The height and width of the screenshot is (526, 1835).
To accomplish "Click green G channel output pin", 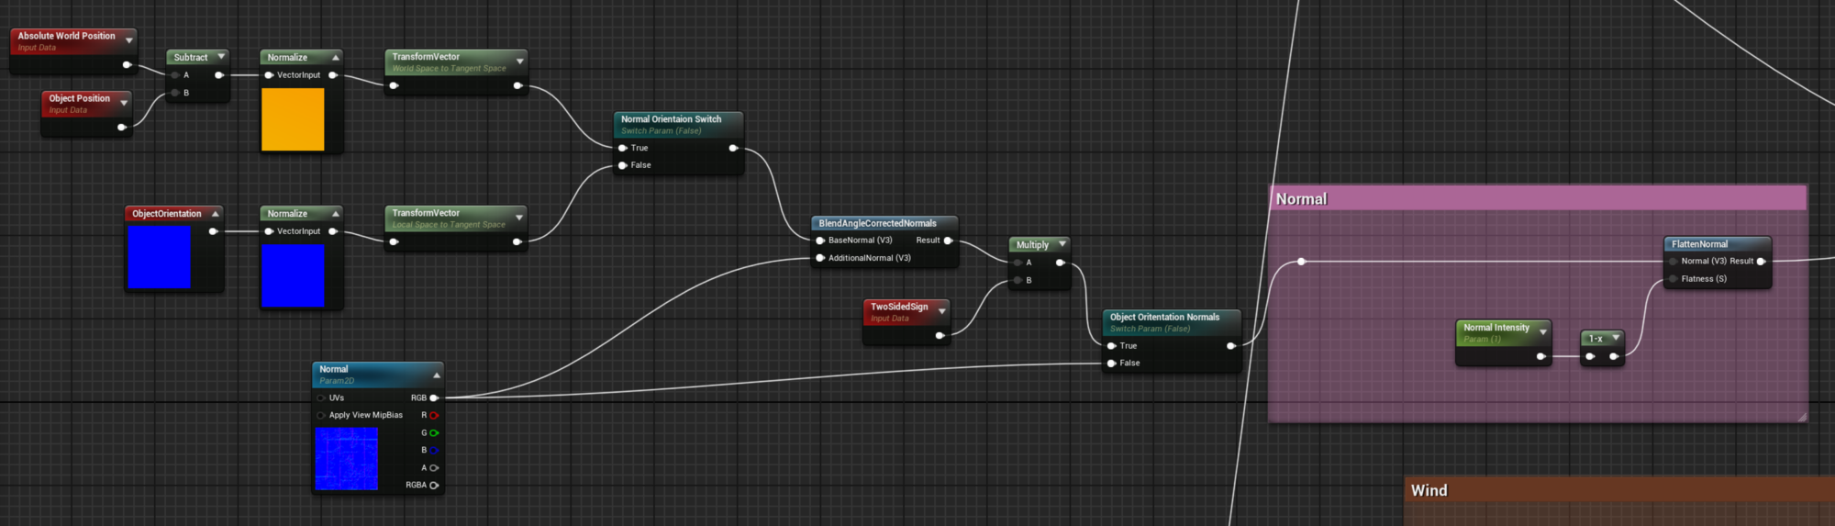I will (434, 433).
